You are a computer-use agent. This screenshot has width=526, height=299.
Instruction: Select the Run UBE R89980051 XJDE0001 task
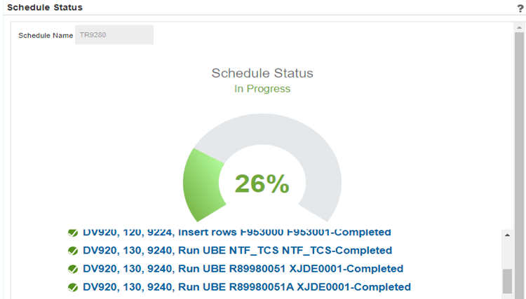point(243,268)
